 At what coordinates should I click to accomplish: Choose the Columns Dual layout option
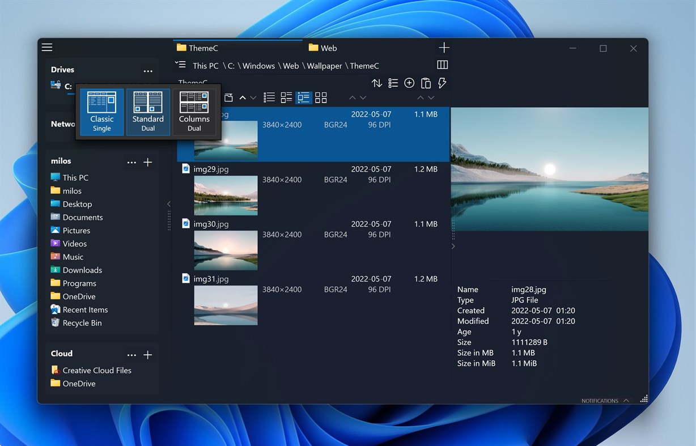click(194, 111)
